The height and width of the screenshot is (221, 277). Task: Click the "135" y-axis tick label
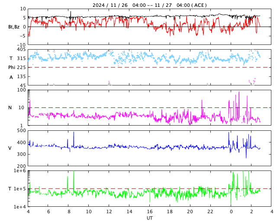click(21, 76)
